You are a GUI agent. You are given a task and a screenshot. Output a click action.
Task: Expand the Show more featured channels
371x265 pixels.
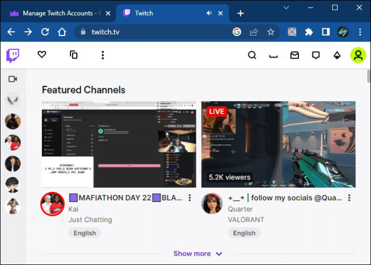click(x=197, y=254)
